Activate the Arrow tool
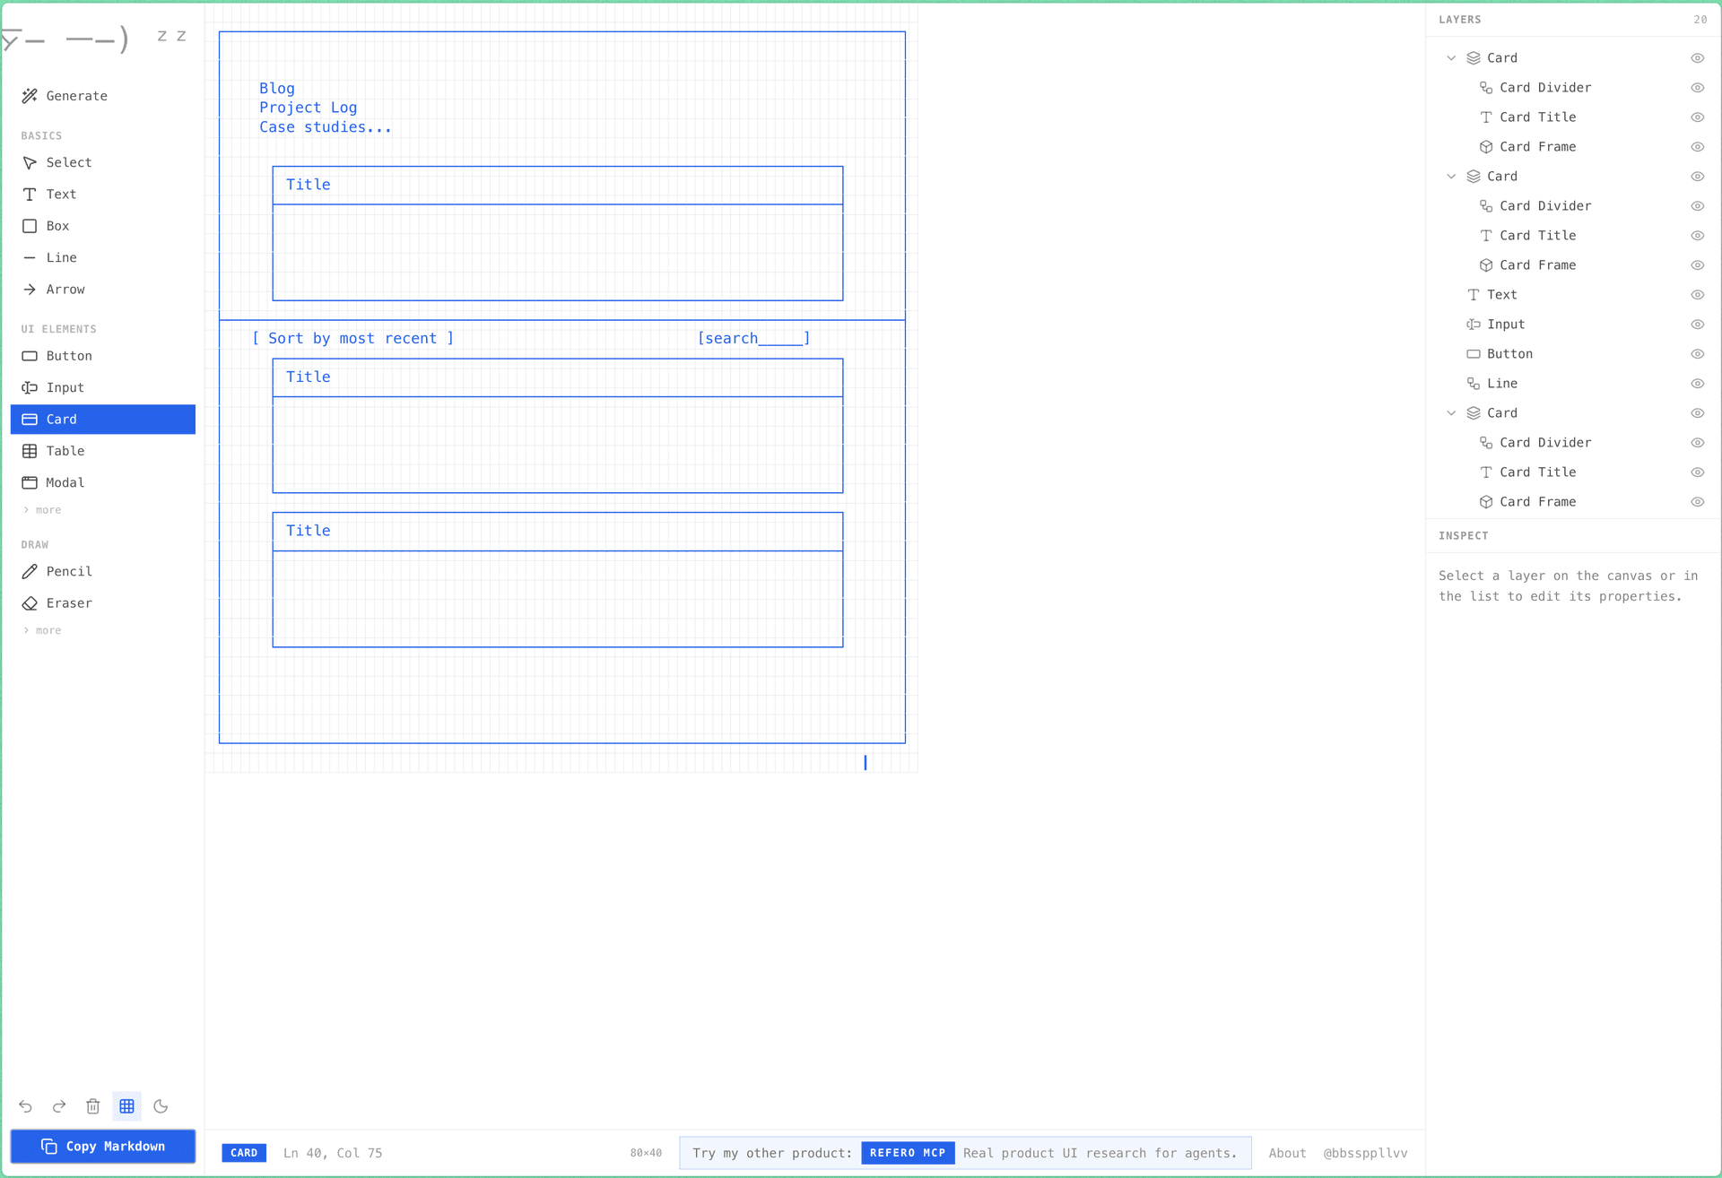 [65, 289]
